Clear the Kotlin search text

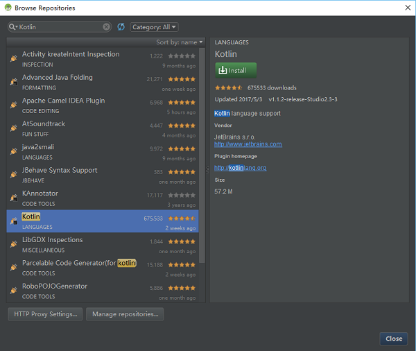point(107,27)
